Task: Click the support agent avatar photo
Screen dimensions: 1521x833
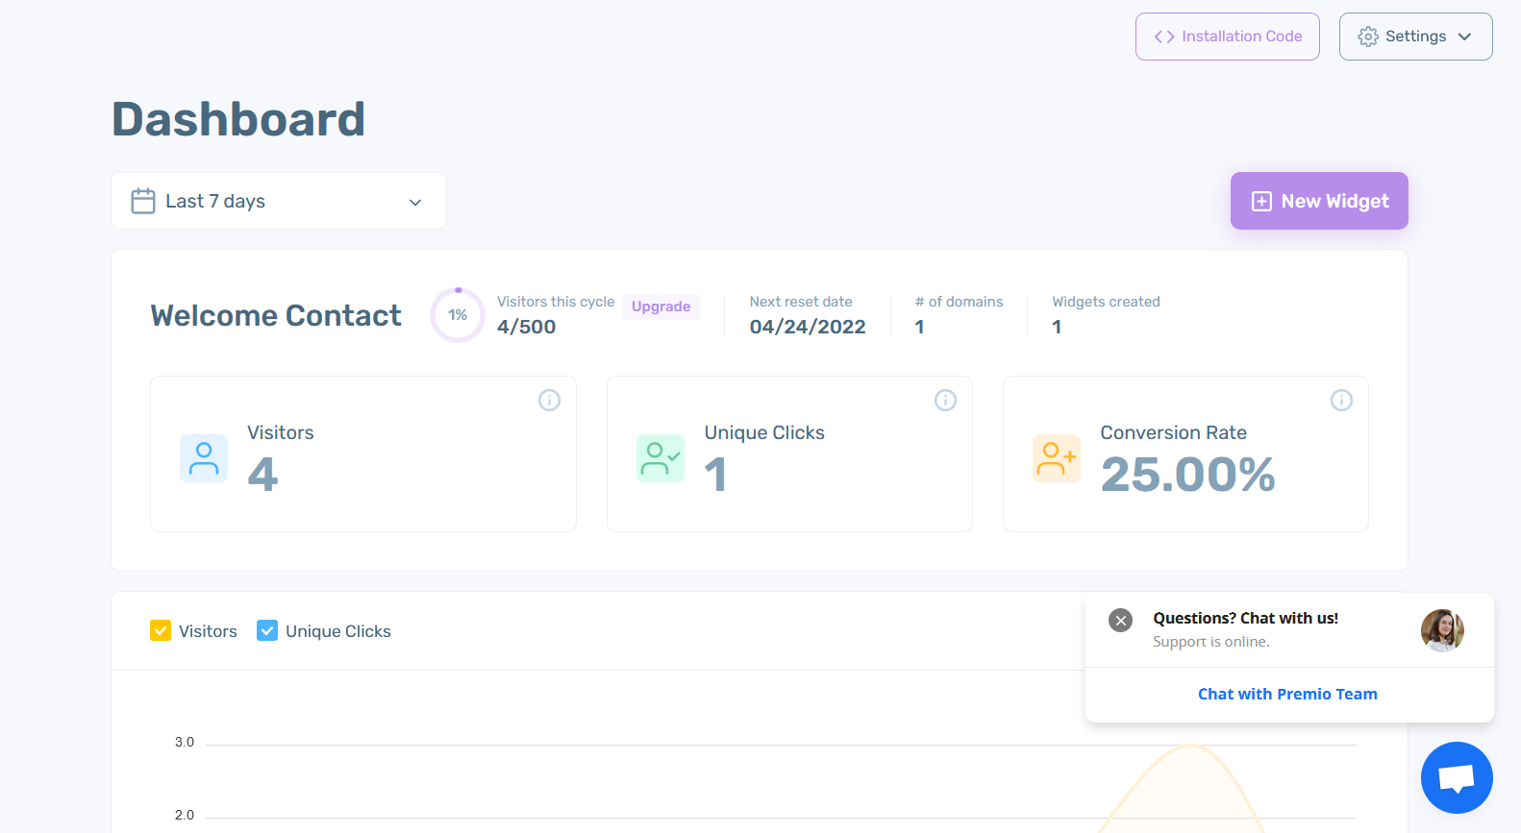Action: [1442, 630]
